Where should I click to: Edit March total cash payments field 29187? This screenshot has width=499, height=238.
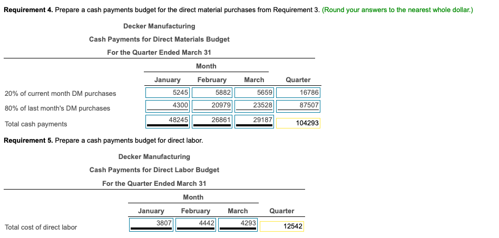click(255, 122)
